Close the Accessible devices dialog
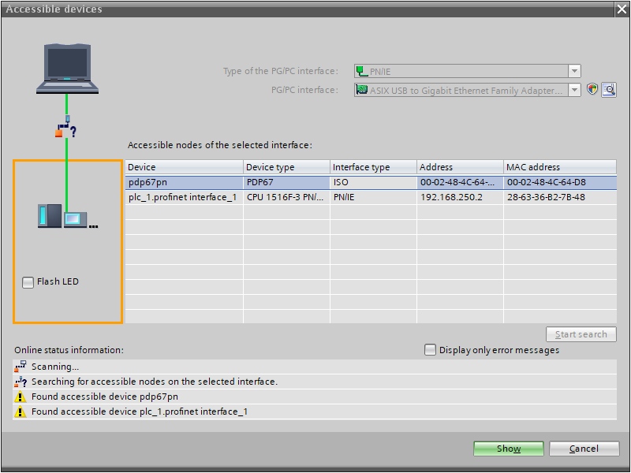The height and width of the screenshot is (473, 631). [x=622, y=9]
